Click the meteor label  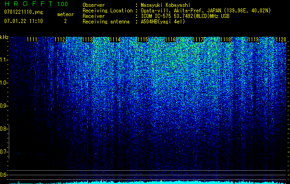(65, 14)
